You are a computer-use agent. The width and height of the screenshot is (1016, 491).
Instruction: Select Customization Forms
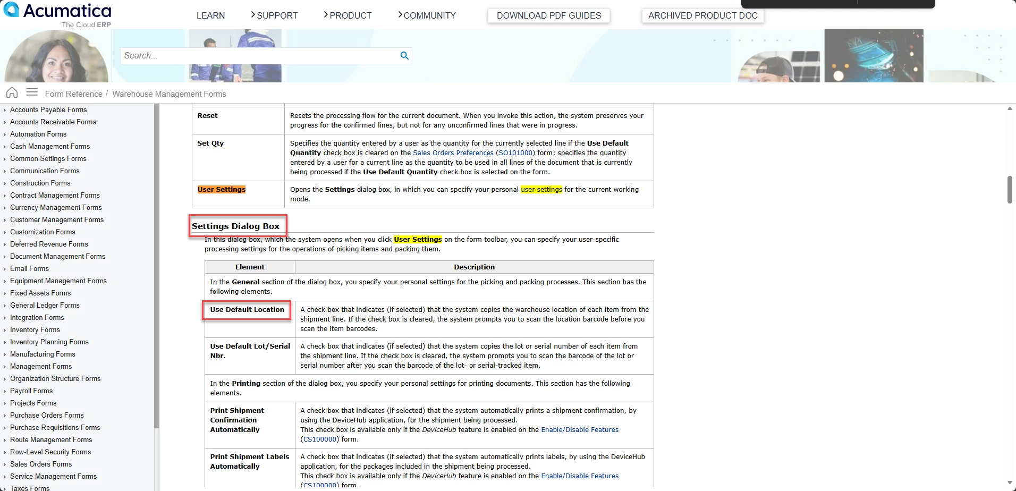tap(43, 232)
